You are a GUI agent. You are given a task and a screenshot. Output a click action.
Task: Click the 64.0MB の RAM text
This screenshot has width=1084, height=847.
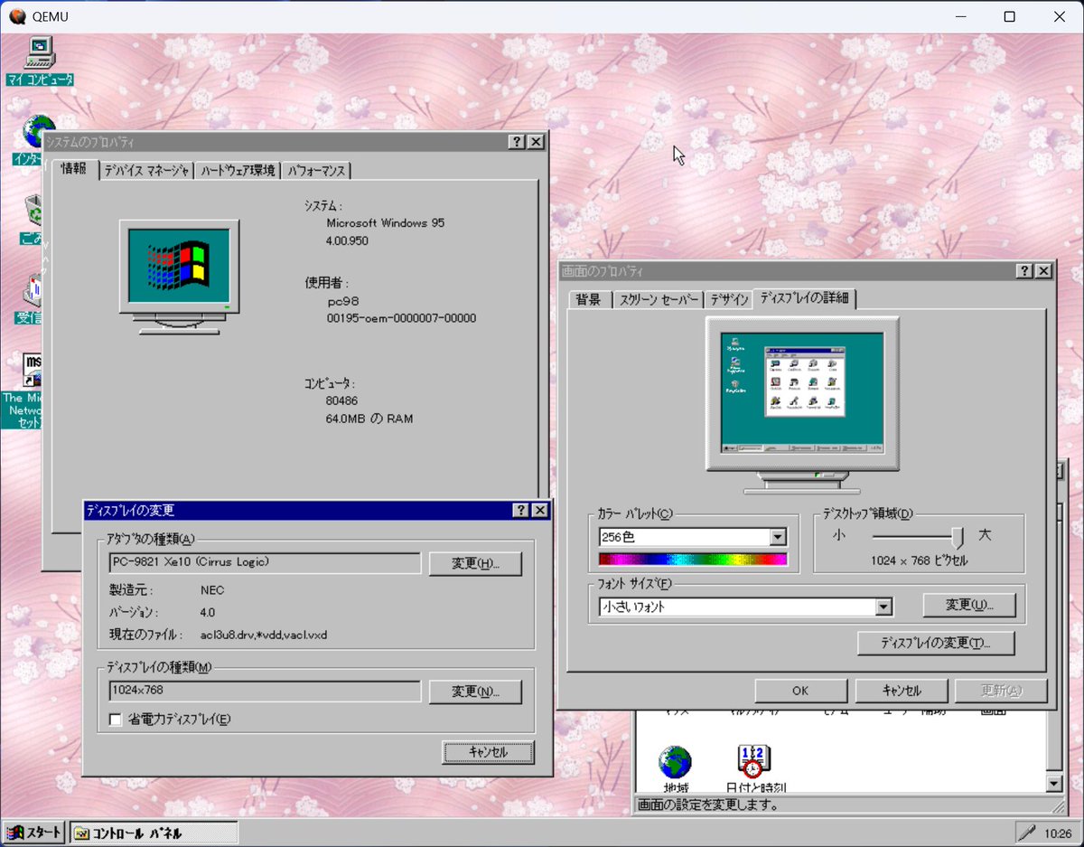369,419
